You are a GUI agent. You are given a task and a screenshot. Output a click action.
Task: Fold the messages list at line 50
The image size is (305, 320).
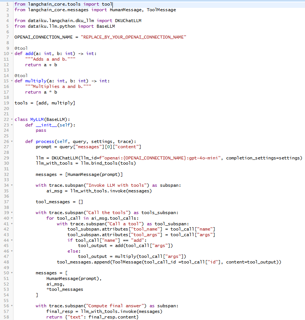(12, 273)
